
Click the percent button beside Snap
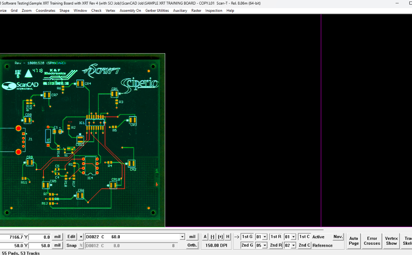81,245
